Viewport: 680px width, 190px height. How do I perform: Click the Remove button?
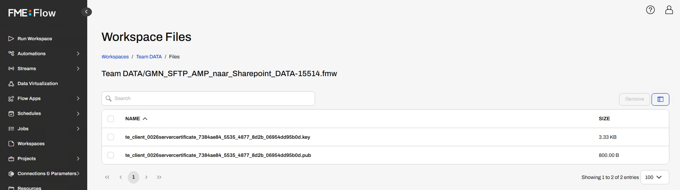click(x=634, y=99)
